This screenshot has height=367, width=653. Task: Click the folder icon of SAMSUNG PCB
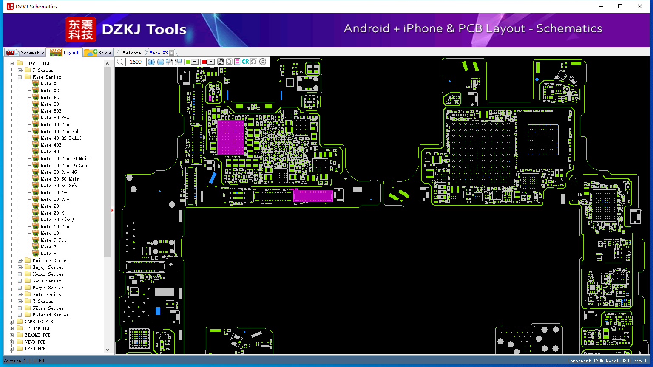[x=20, y=322]
